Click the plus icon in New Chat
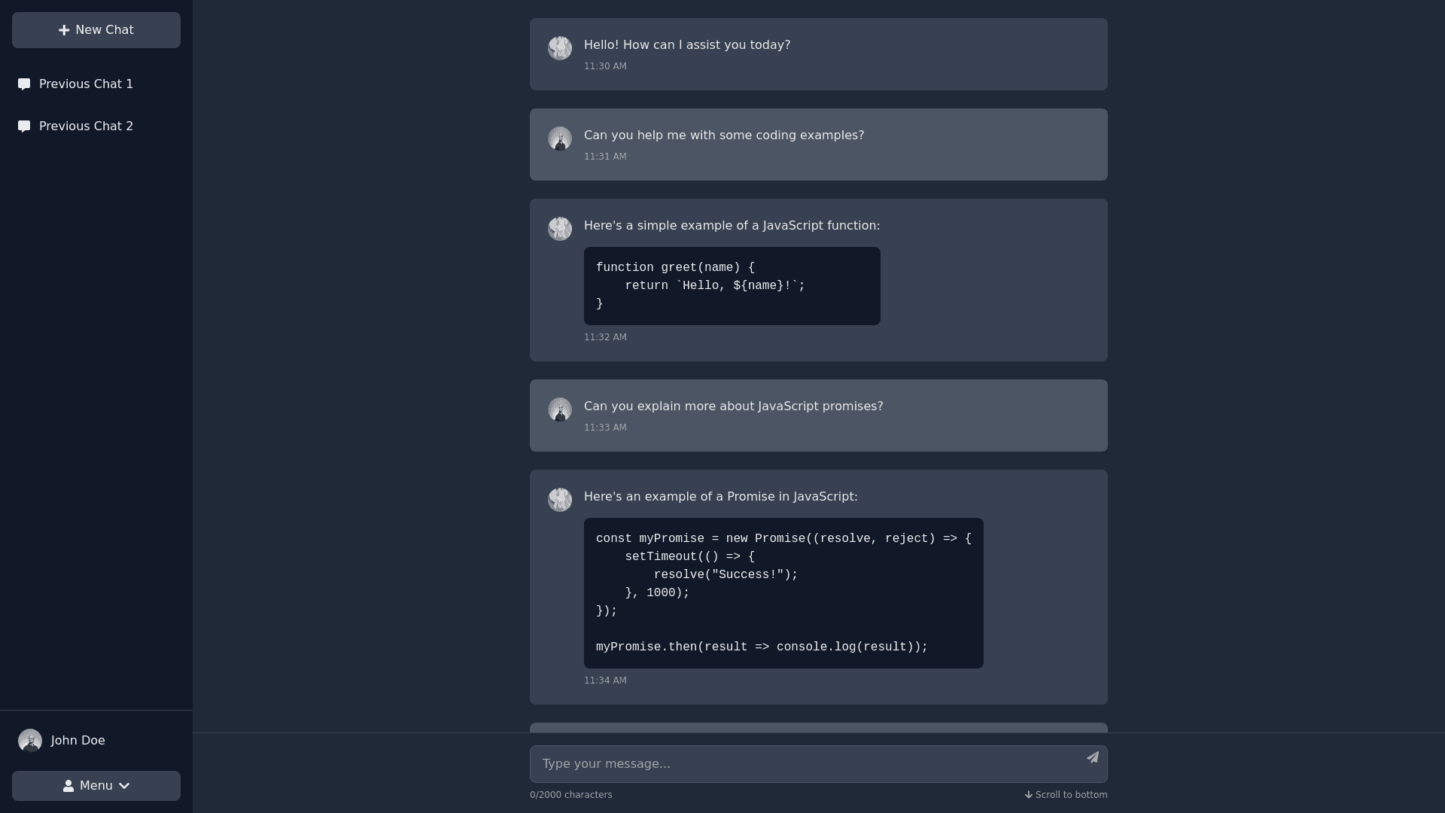 [x=64, y=30]
